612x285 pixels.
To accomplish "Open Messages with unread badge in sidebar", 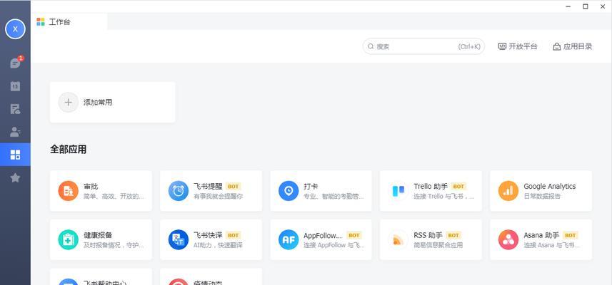I will point(15,63).
